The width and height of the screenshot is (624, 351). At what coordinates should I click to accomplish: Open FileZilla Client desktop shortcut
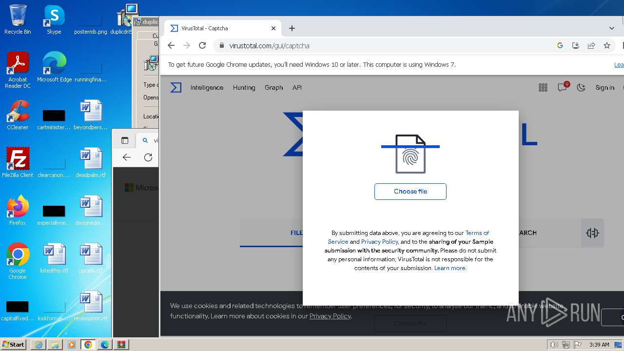click(18, 163)
